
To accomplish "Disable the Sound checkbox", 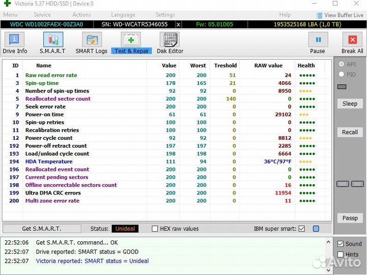I will click(340, 244).
